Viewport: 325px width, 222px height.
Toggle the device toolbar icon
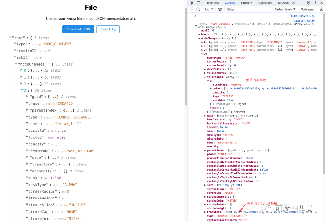(198, 3)
